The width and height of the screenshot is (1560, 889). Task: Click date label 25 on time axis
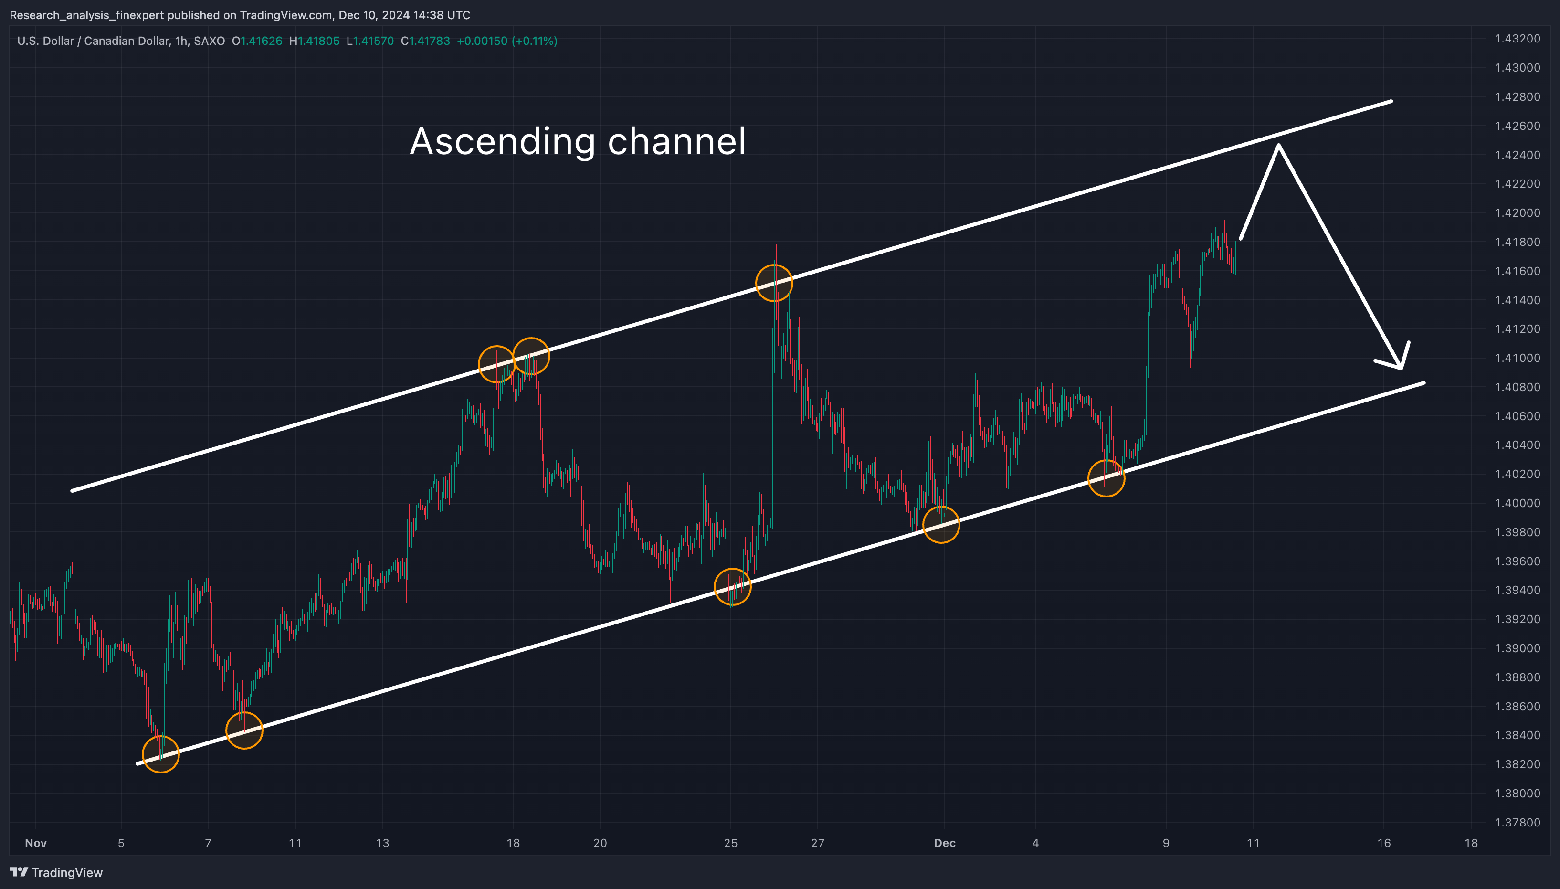[730, 843]
